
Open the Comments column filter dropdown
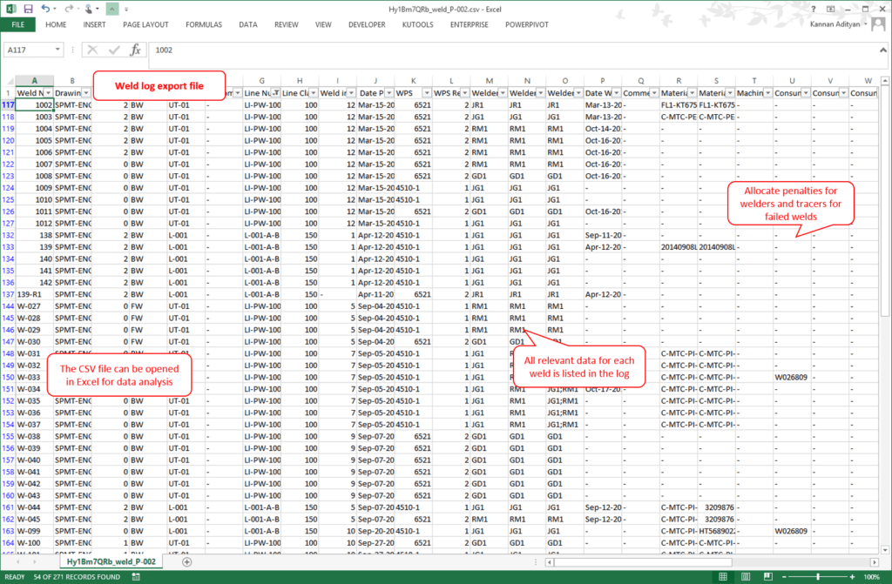tap(654, 92)
